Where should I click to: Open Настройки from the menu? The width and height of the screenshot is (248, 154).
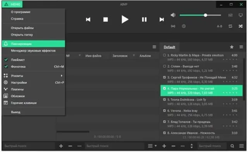[x=33, y=82]
